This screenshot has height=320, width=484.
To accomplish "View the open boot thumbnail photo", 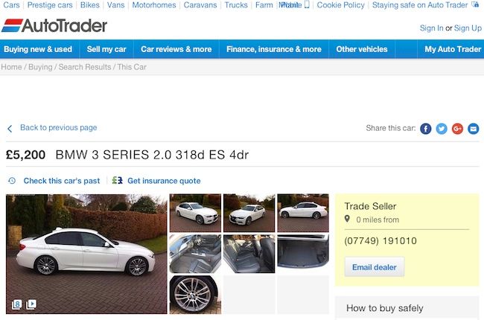I will 303,253.
